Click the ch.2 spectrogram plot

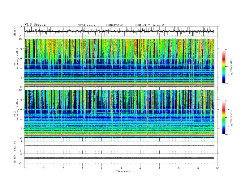tap(119, 114)
